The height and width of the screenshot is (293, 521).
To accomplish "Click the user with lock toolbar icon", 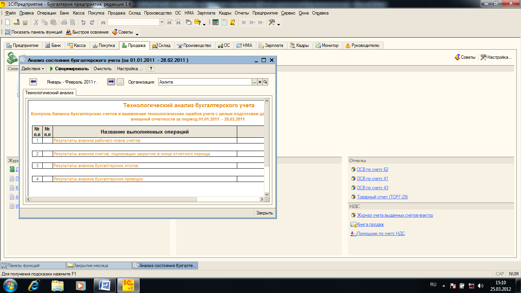I will click(232, 23).
